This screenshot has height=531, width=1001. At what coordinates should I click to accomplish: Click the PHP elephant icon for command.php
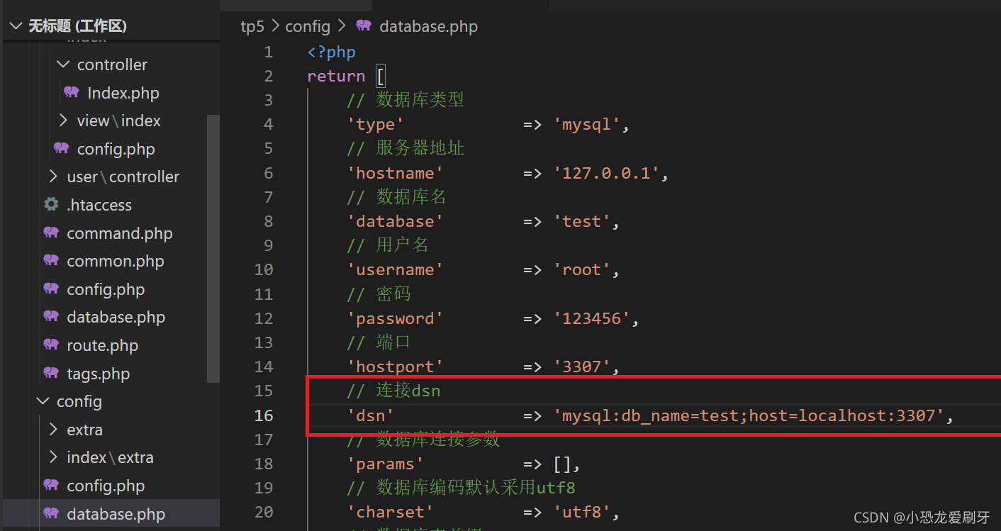(x=50, y=233)
